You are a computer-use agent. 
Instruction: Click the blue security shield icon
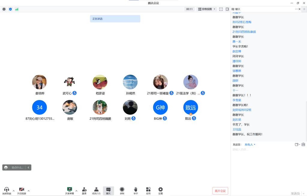click(10, 9)
